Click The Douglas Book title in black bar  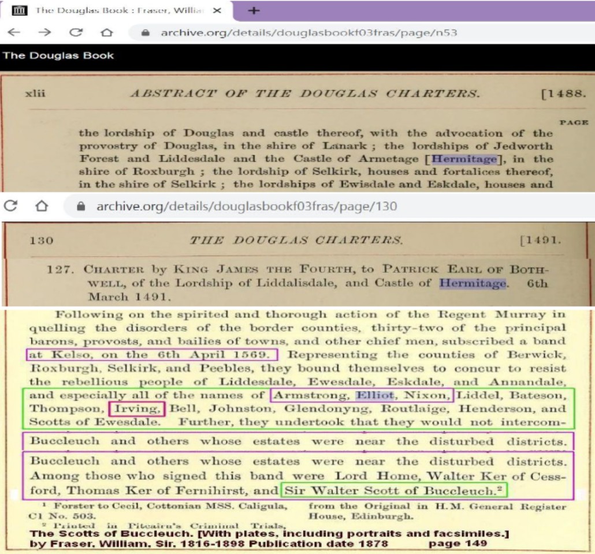coord(58,56)
